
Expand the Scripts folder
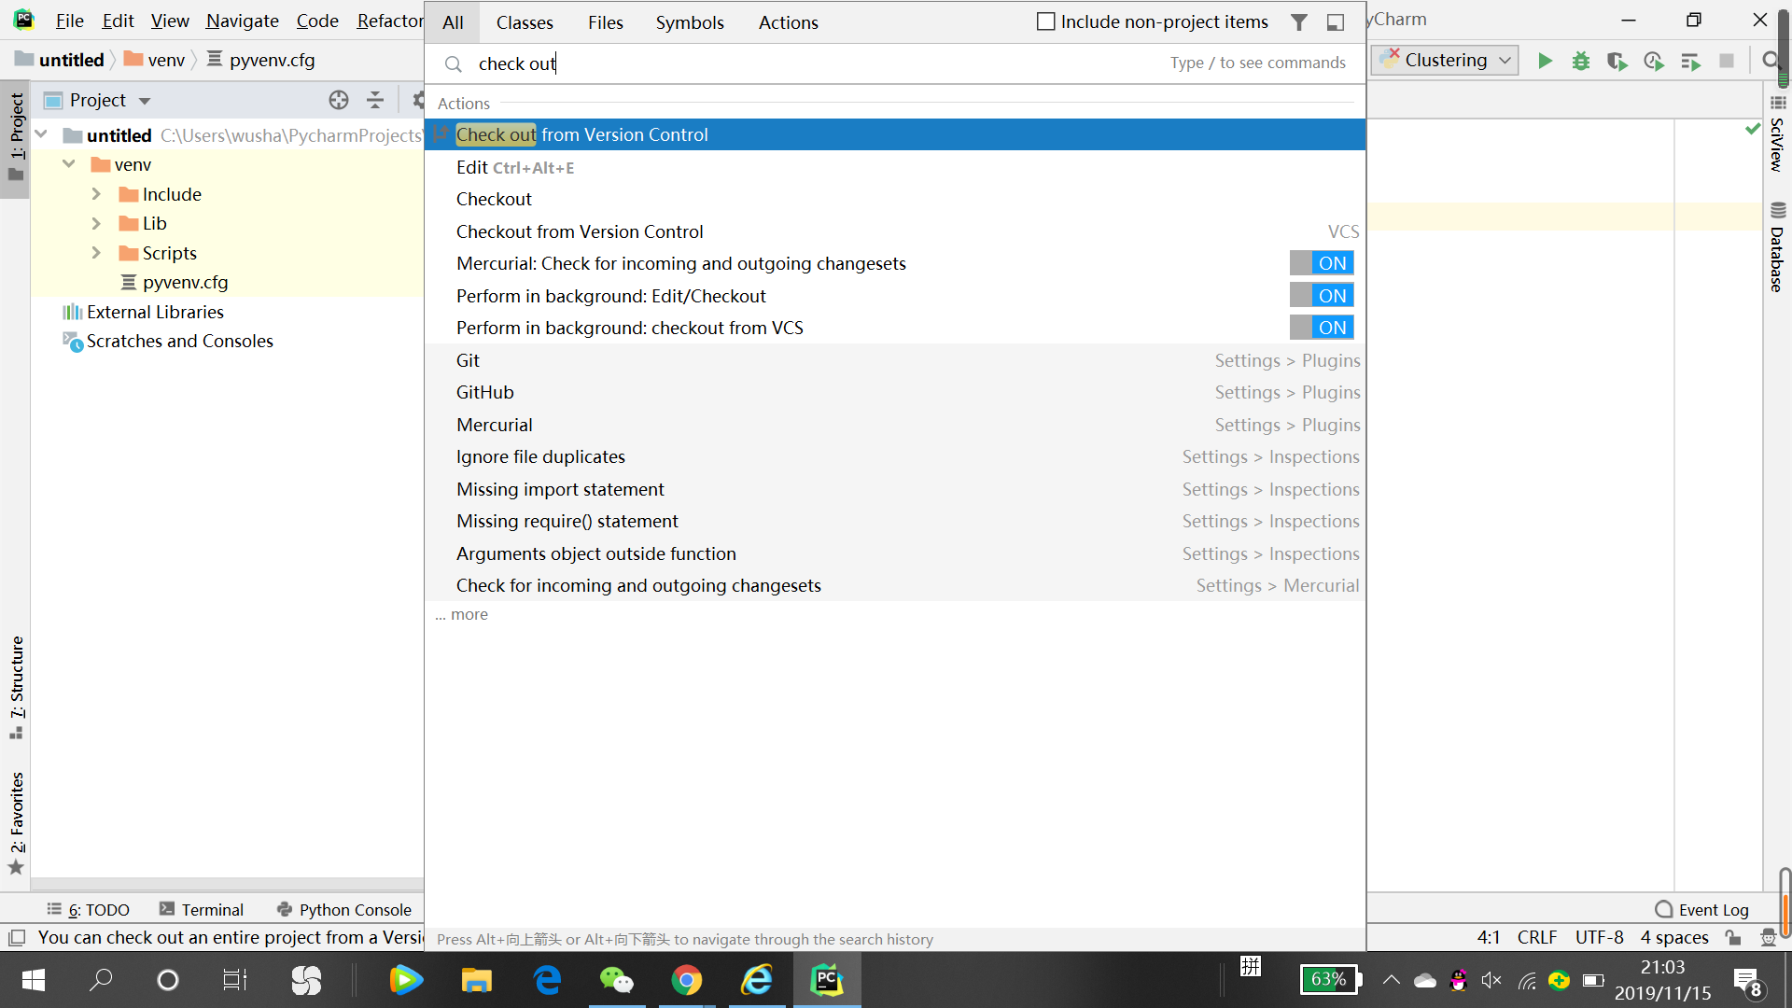(96, 253)
